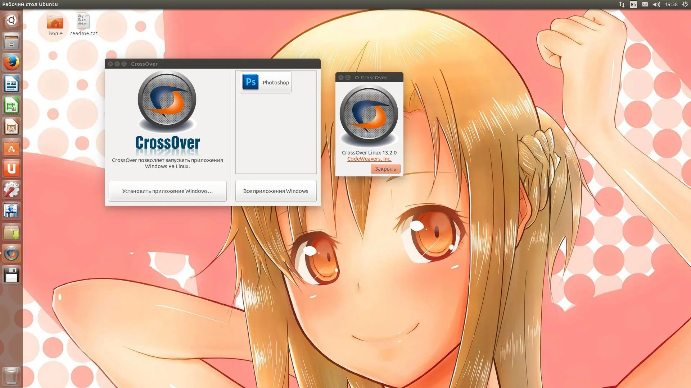Click the CrossOver icon in launcher
Screen dimensions: 691x388
point(12,254)
